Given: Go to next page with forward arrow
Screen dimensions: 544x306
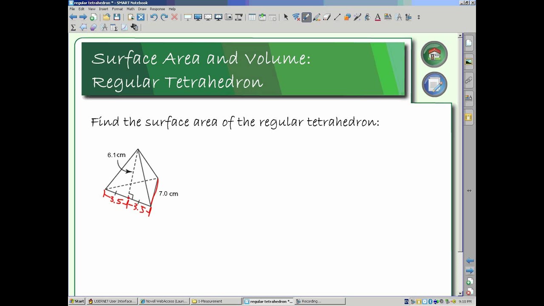Looking at the screenshot, I should (83, 17).
